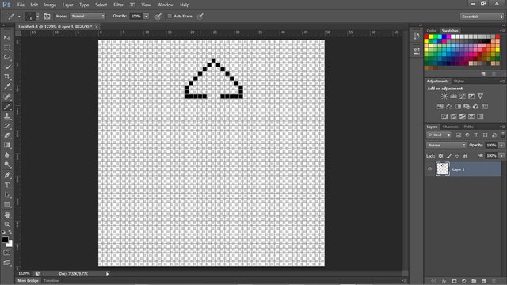The width and height of the screenshot is (507, 285).
Task: Switch foreground and background colors
Action: [x=10, y=232]
